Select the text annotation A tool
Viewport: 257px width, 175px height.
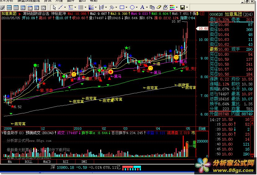point(142,7)
